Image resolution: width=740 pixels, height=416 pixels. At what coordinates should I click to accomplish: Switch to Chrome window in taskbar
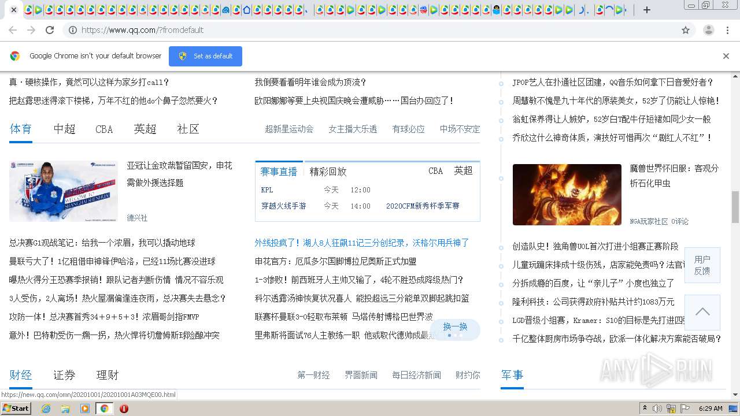pos(104,408)
